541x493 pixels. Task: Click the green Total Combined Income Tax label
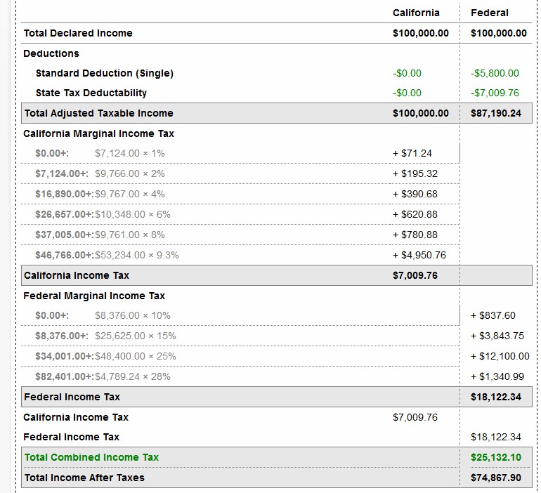pos(91,457)
